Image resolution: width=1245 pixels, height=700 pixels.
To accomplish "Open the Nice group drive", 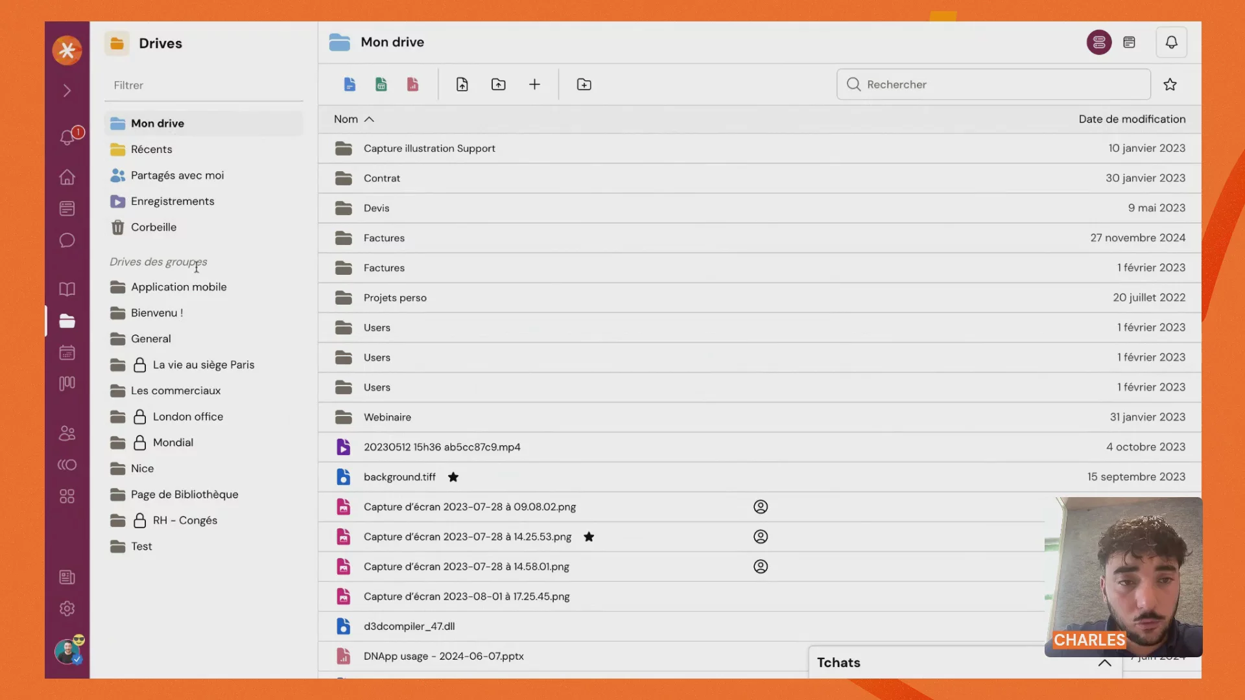I will pos(204,469).
